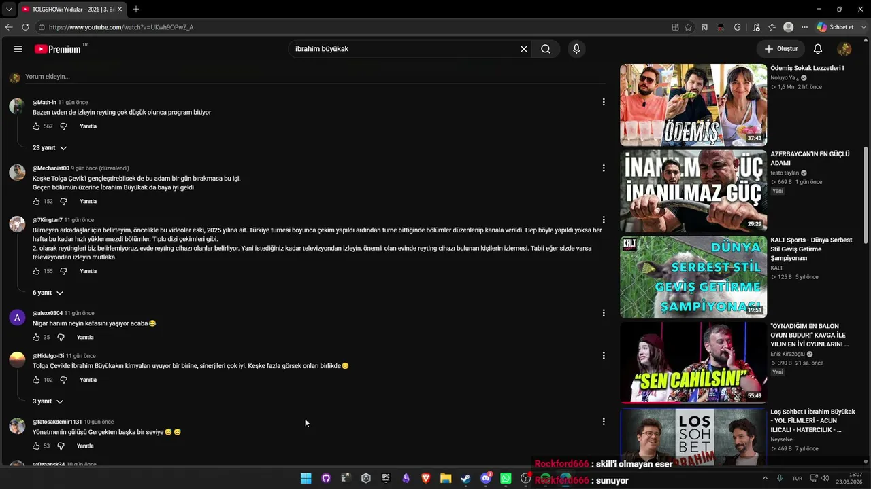Go back in the browser
The width and height of the screenshot is (871, 489).
coord(9,27)
